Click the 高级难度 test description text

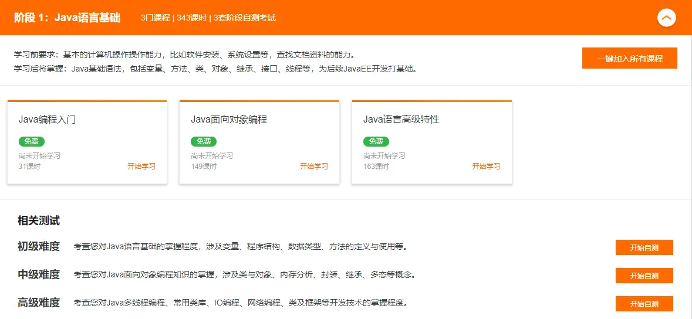[x=240, y=303]
